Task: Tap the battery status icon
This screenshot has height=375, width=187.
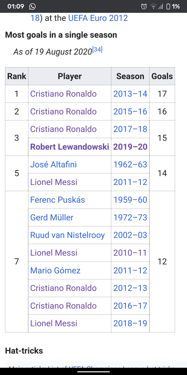Action: (168, 7)
